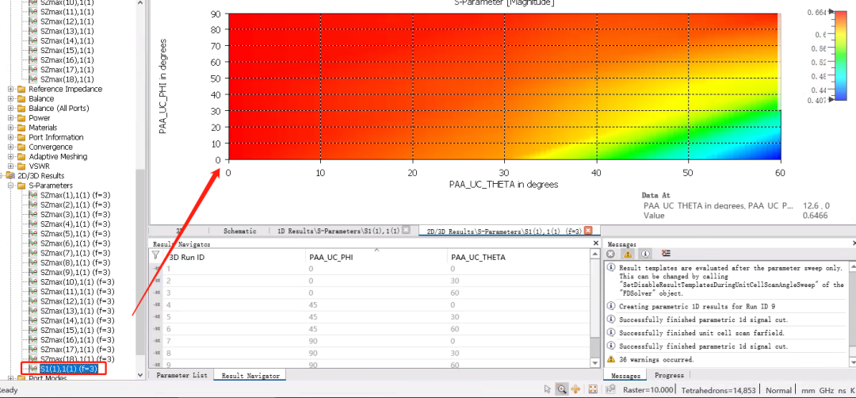
Task: Expand the Balance folder
Action: [10, 99]
